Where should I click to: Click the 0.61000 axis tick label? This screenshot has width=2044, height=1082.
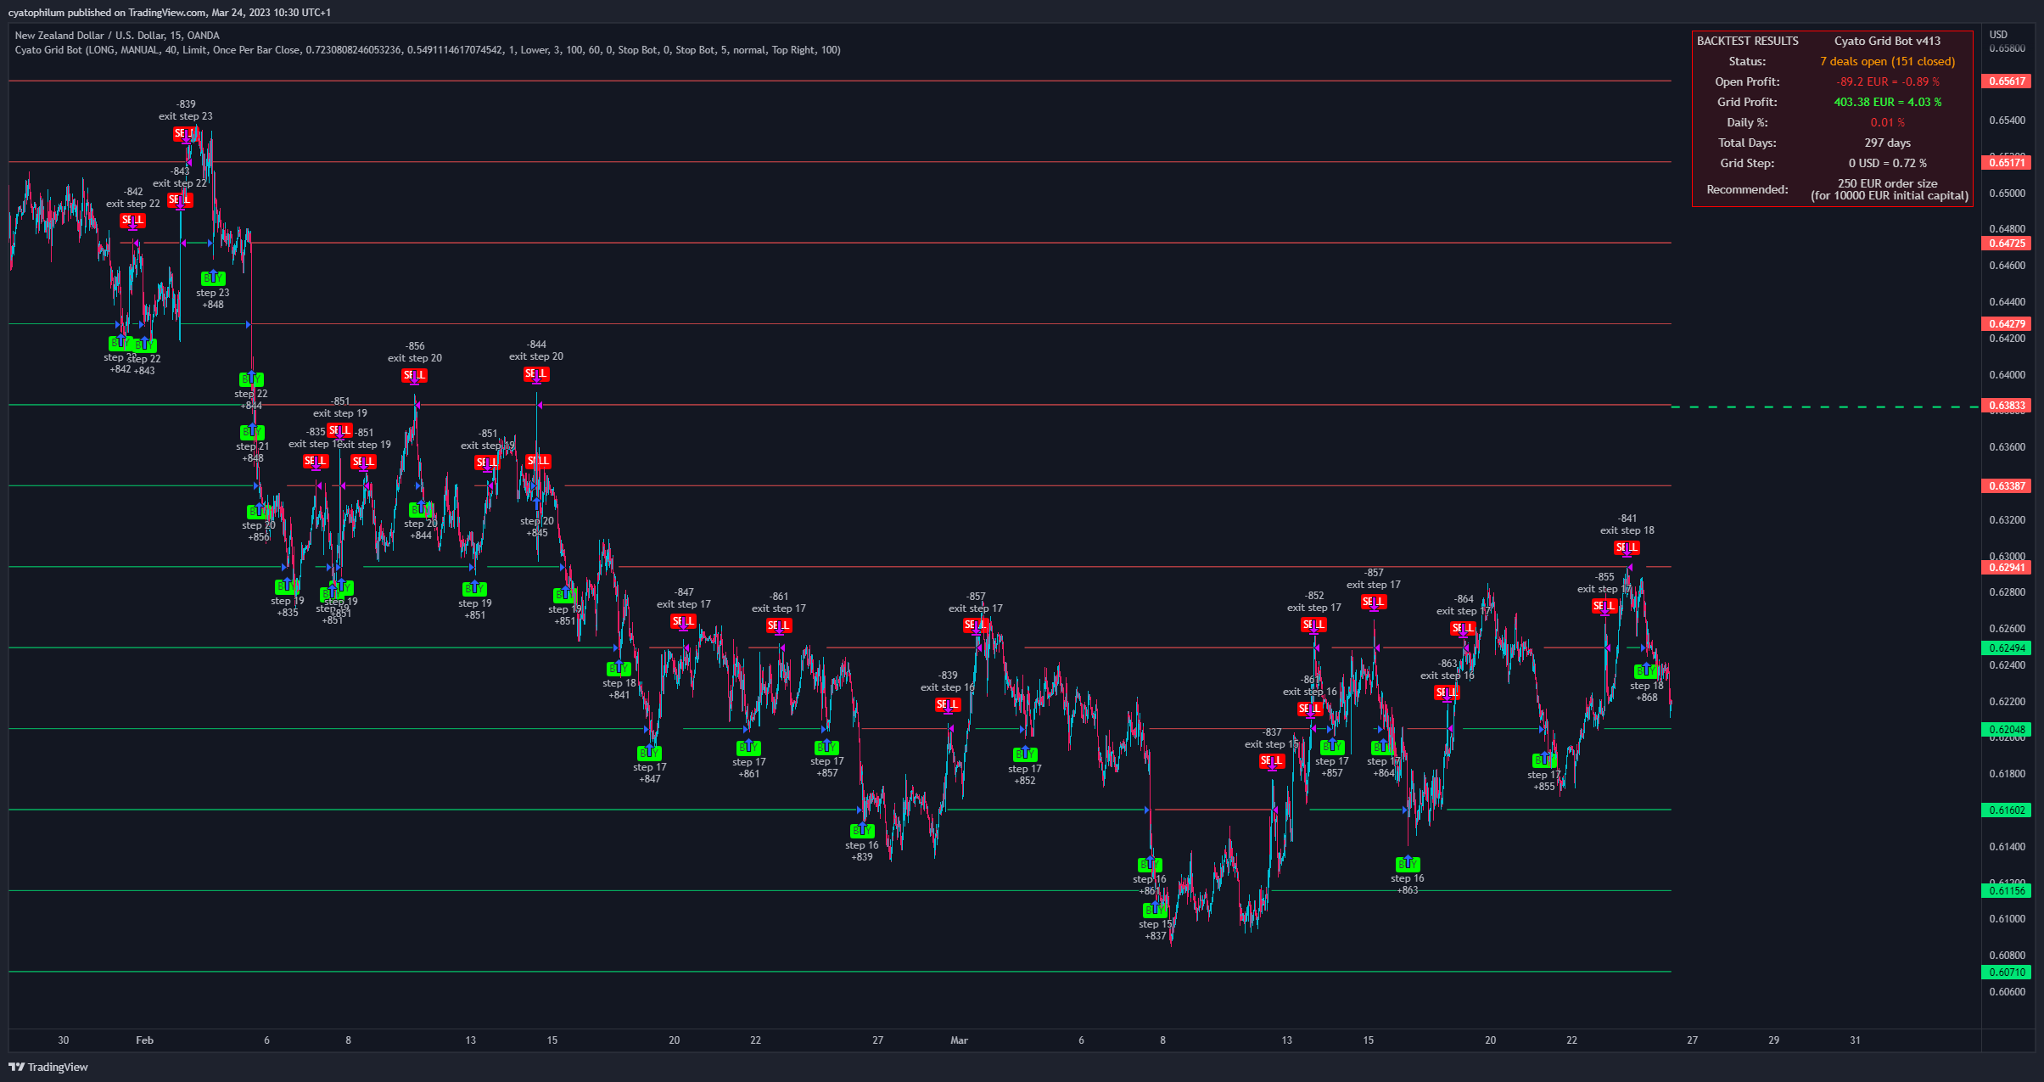point(2007,919)
